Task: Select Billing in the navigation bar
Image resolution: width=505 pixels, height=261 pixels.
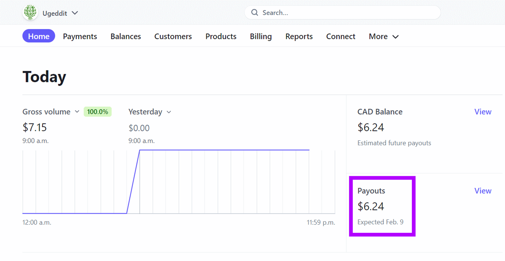Action: coord(261,36)
